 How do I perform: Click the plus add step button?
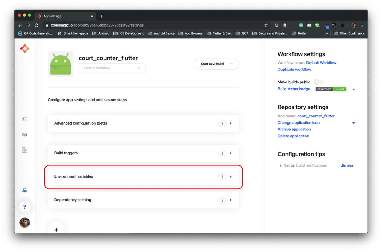(x=56, y=230)
